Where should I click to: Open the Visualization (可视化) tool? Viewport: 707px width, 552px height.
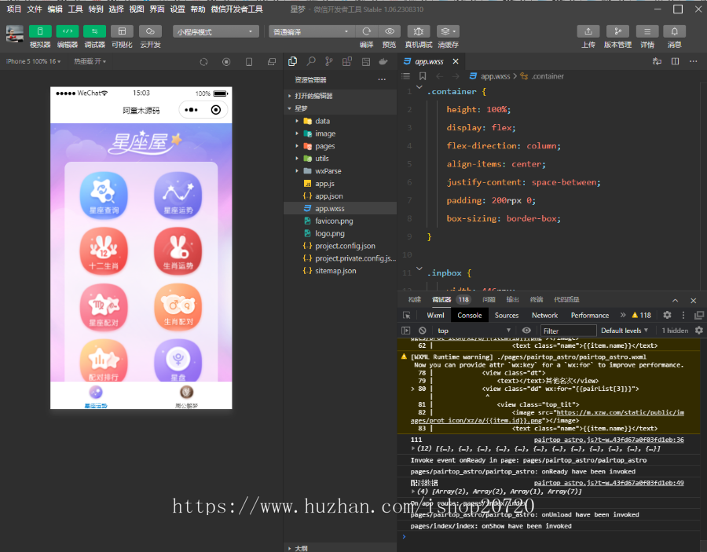(122, 31)
